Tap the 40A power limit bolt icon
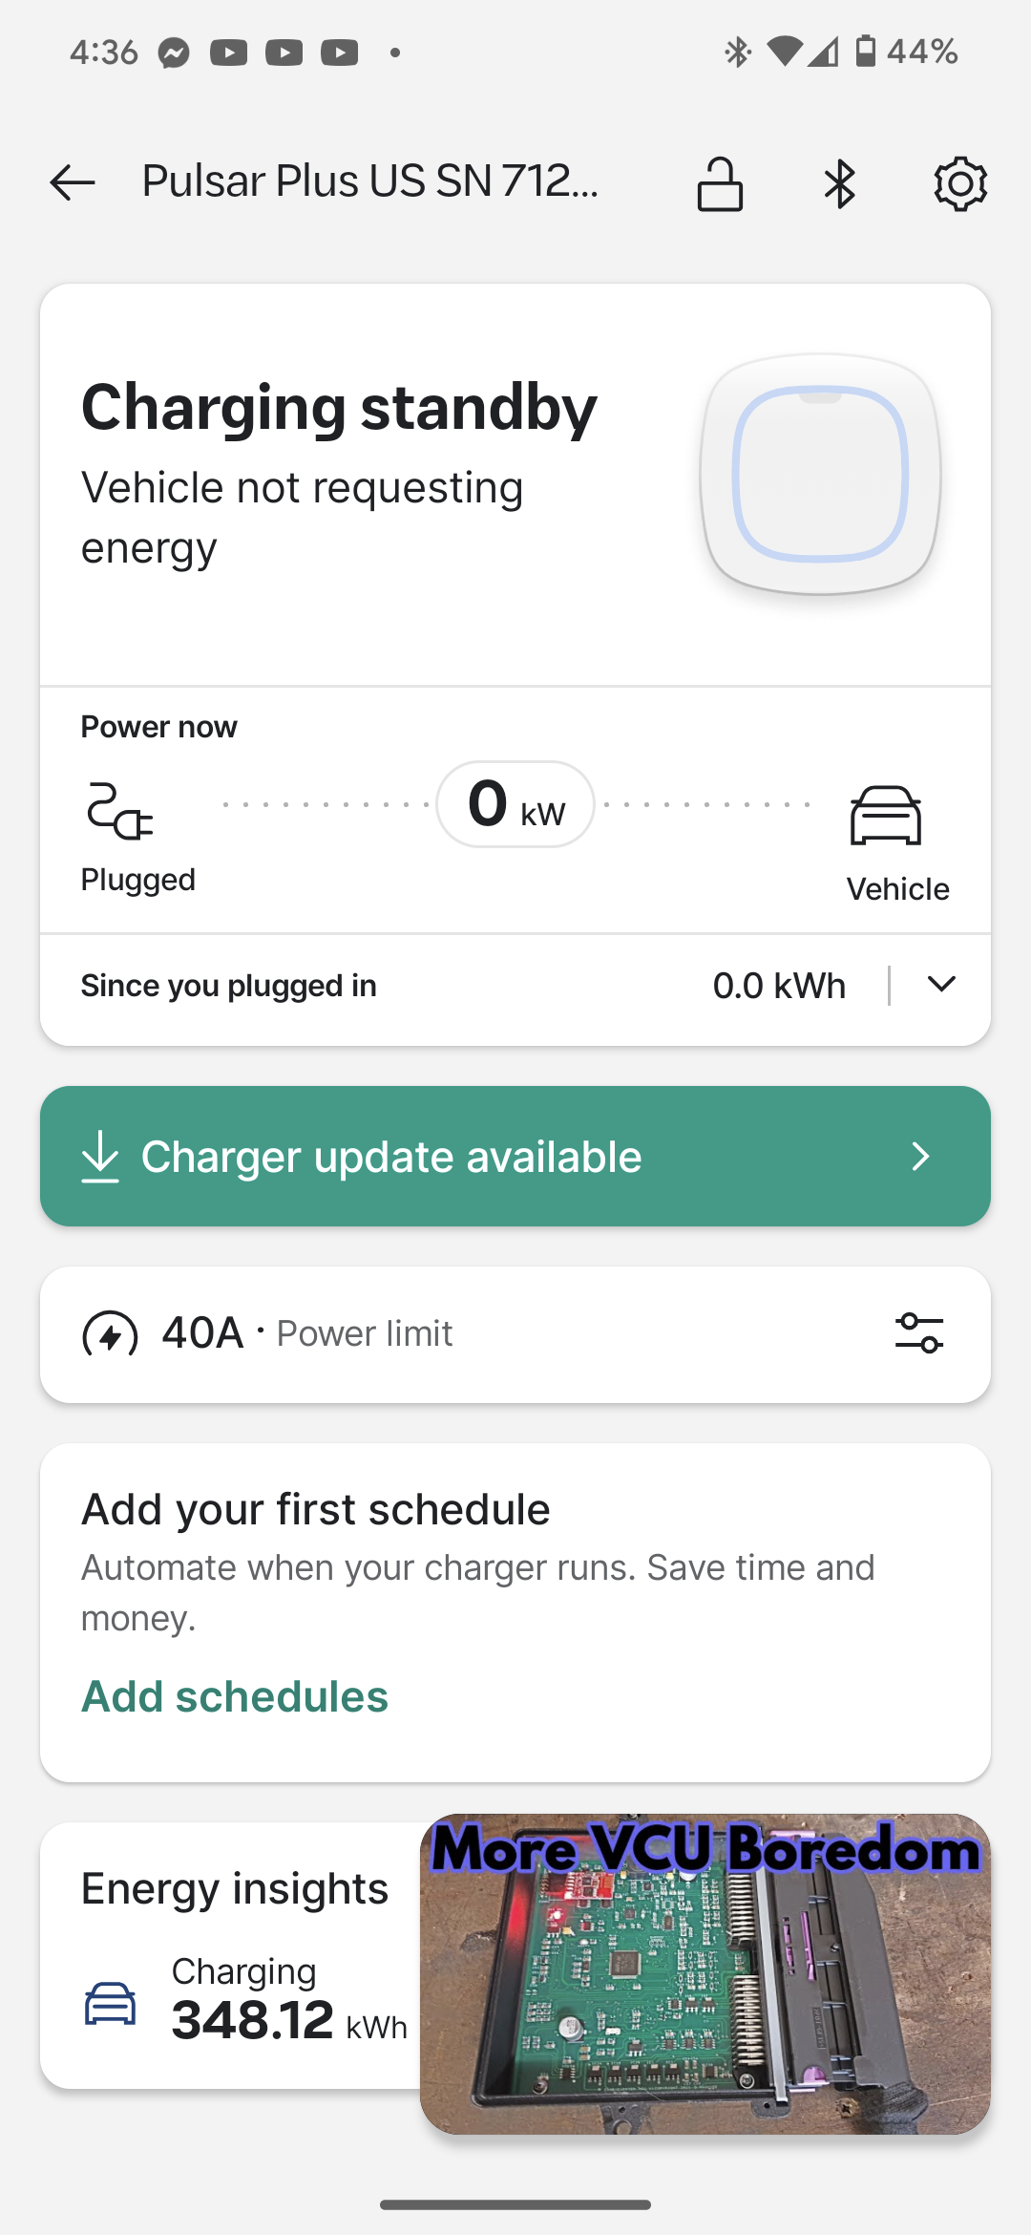This screenshot has height=2235, width=1031. [111, 1334]
